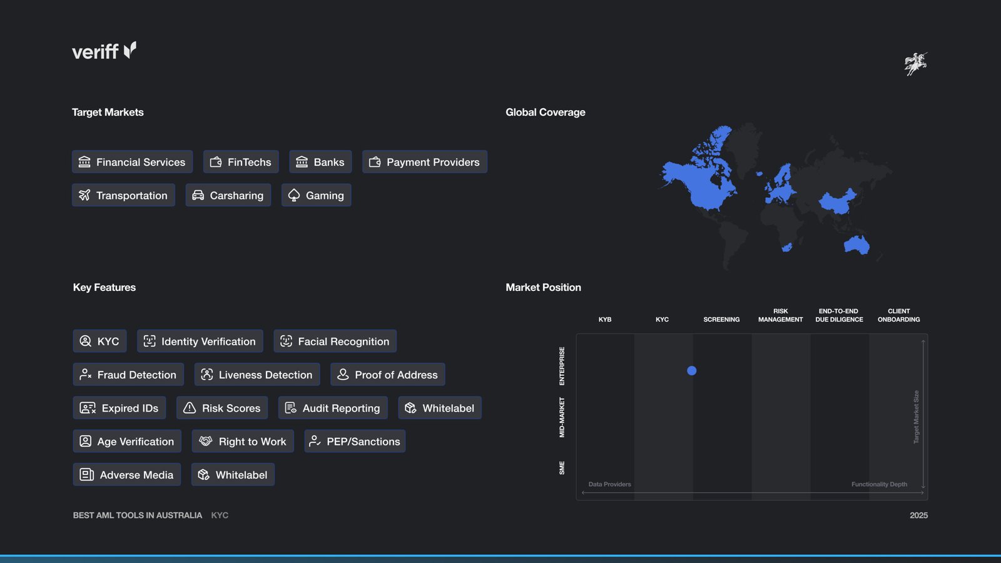Click the portrait icon beside Age Verification
This screenshot has width=1001, height=563.
point(86,441)
